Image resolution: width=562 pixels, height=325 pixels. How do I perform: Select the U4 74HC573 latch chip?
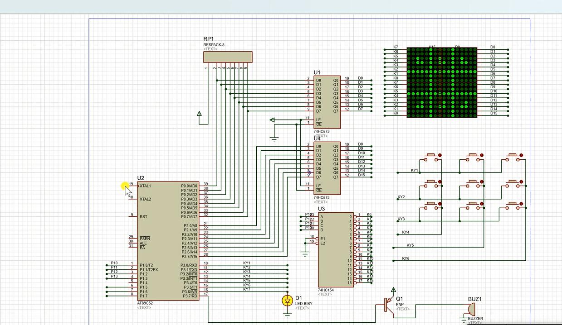click(x=327, y=168)
